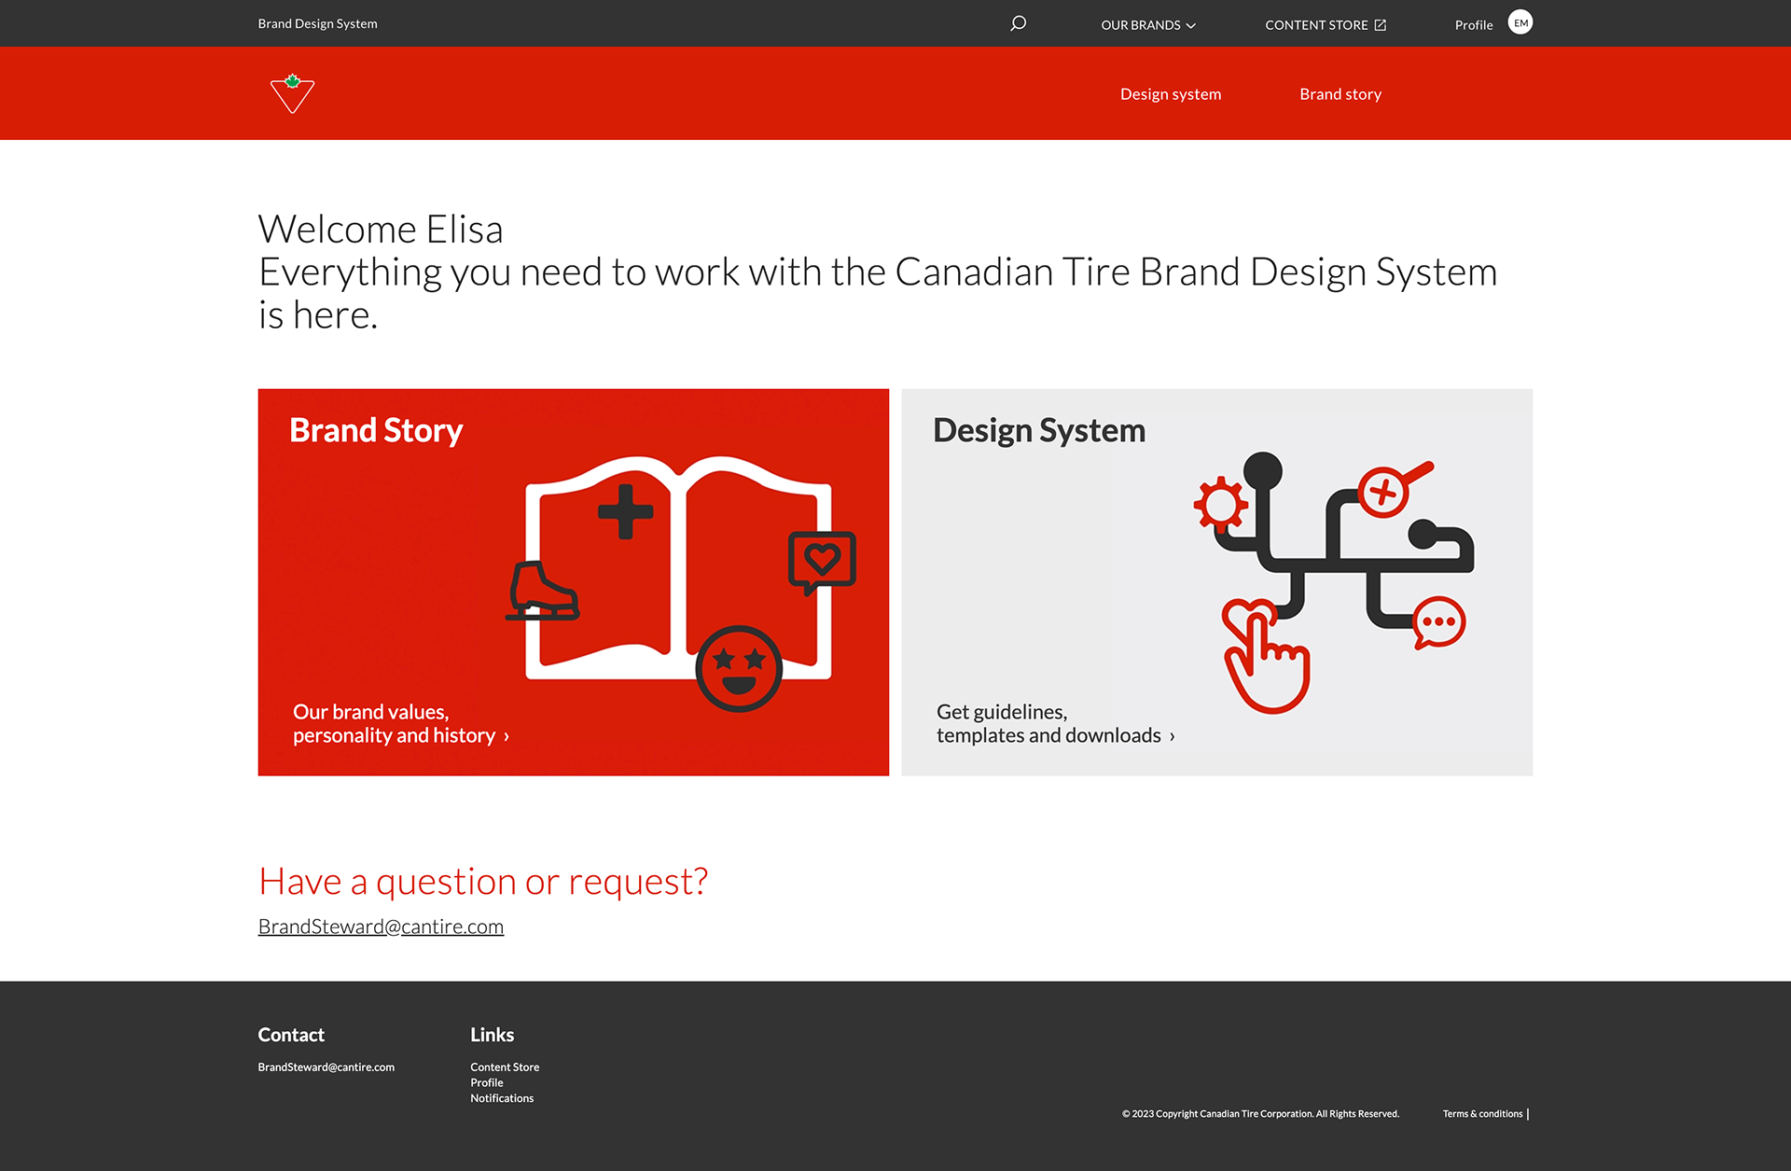Click the BrandSteward@cantire.com email link
This screenshot has width=1791, height=1171.
coord(381,927)
